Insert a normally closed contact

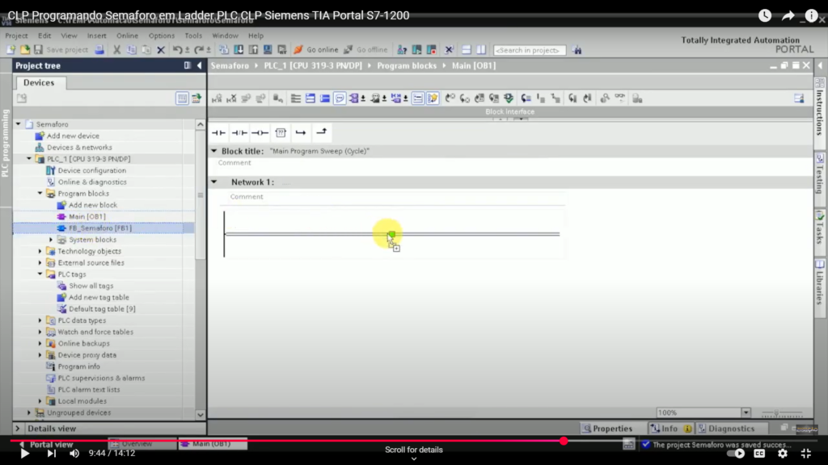pos(239,133)
